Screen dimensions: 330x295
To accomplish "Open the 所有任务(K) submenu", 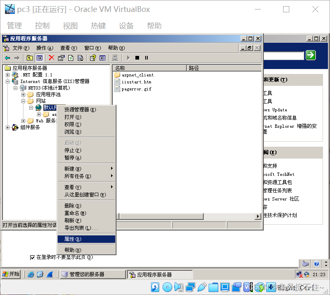I will (86, 176).
